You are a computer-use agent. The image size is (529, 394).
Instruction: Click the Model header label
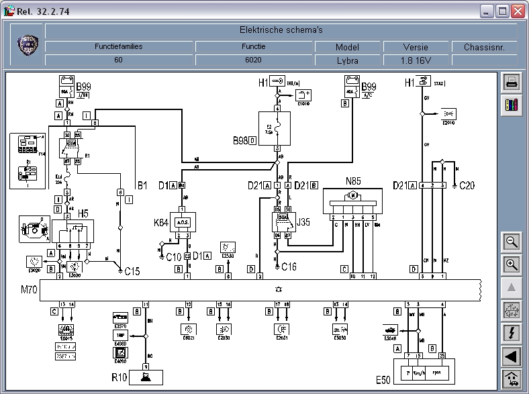(348, 47)
